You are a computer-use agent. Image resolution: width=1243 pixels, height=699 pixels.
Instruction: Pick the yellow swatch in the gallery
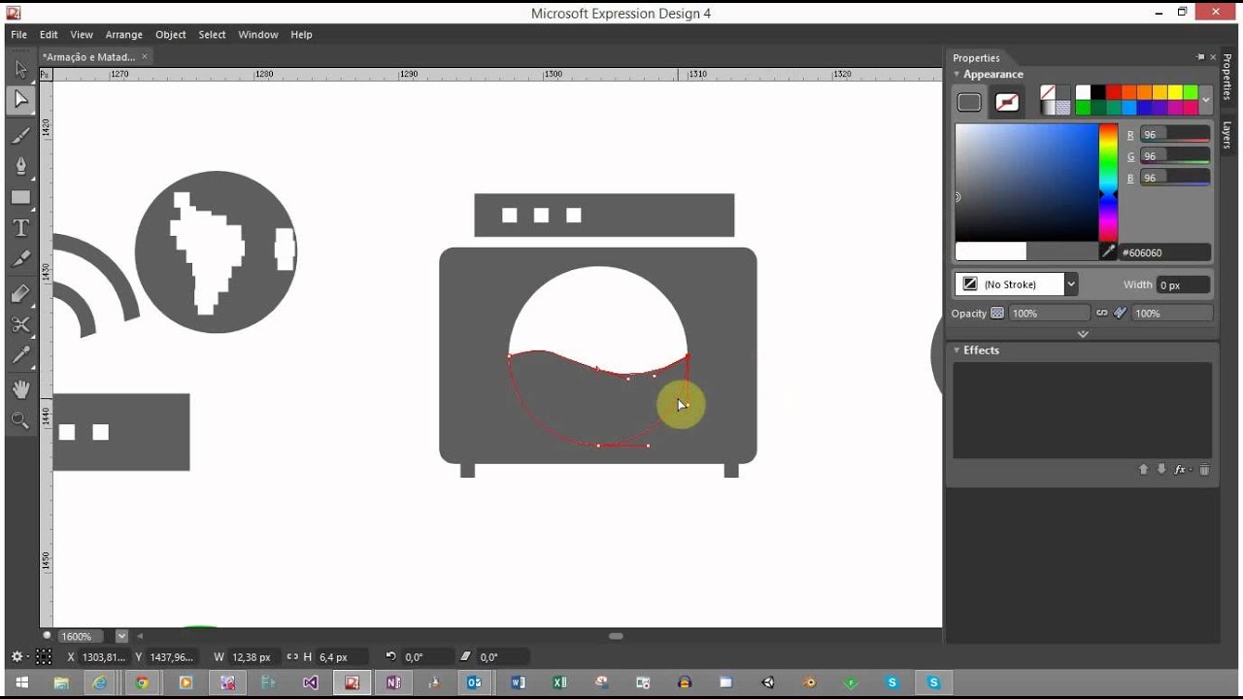1175,93
